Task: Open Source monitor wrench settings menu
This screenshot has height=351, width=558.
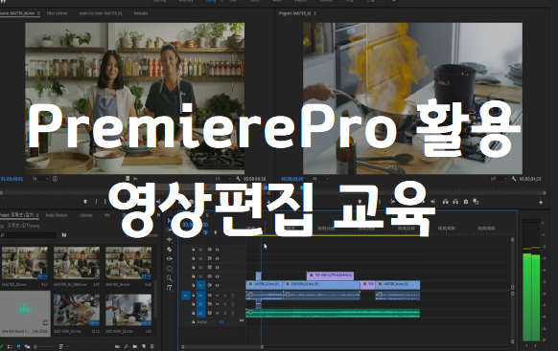Action: [238, 179]
